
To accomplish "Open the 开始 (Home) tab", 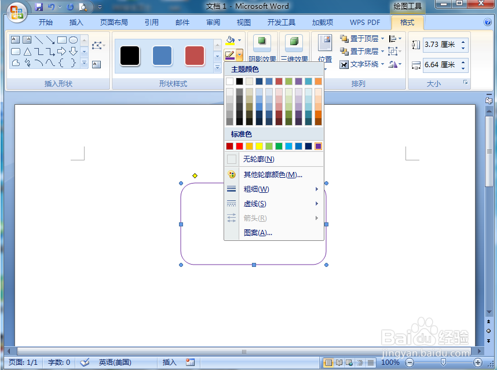I will [46, 22].
